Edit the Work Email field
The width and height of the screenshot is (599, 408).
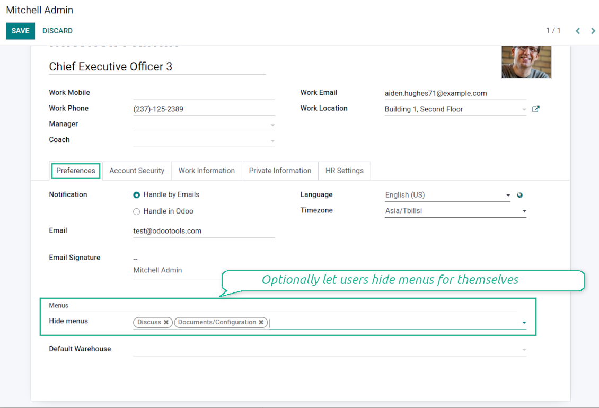pyautogui.click(x=455, y=93)
